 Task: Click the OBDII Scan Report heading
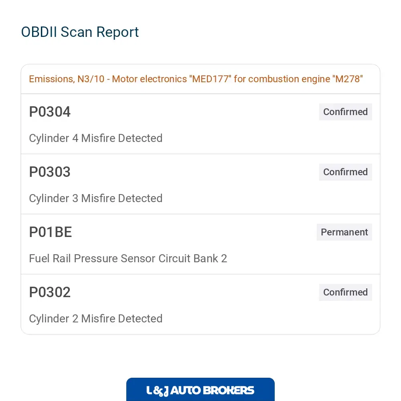click(x=80, y=32)
